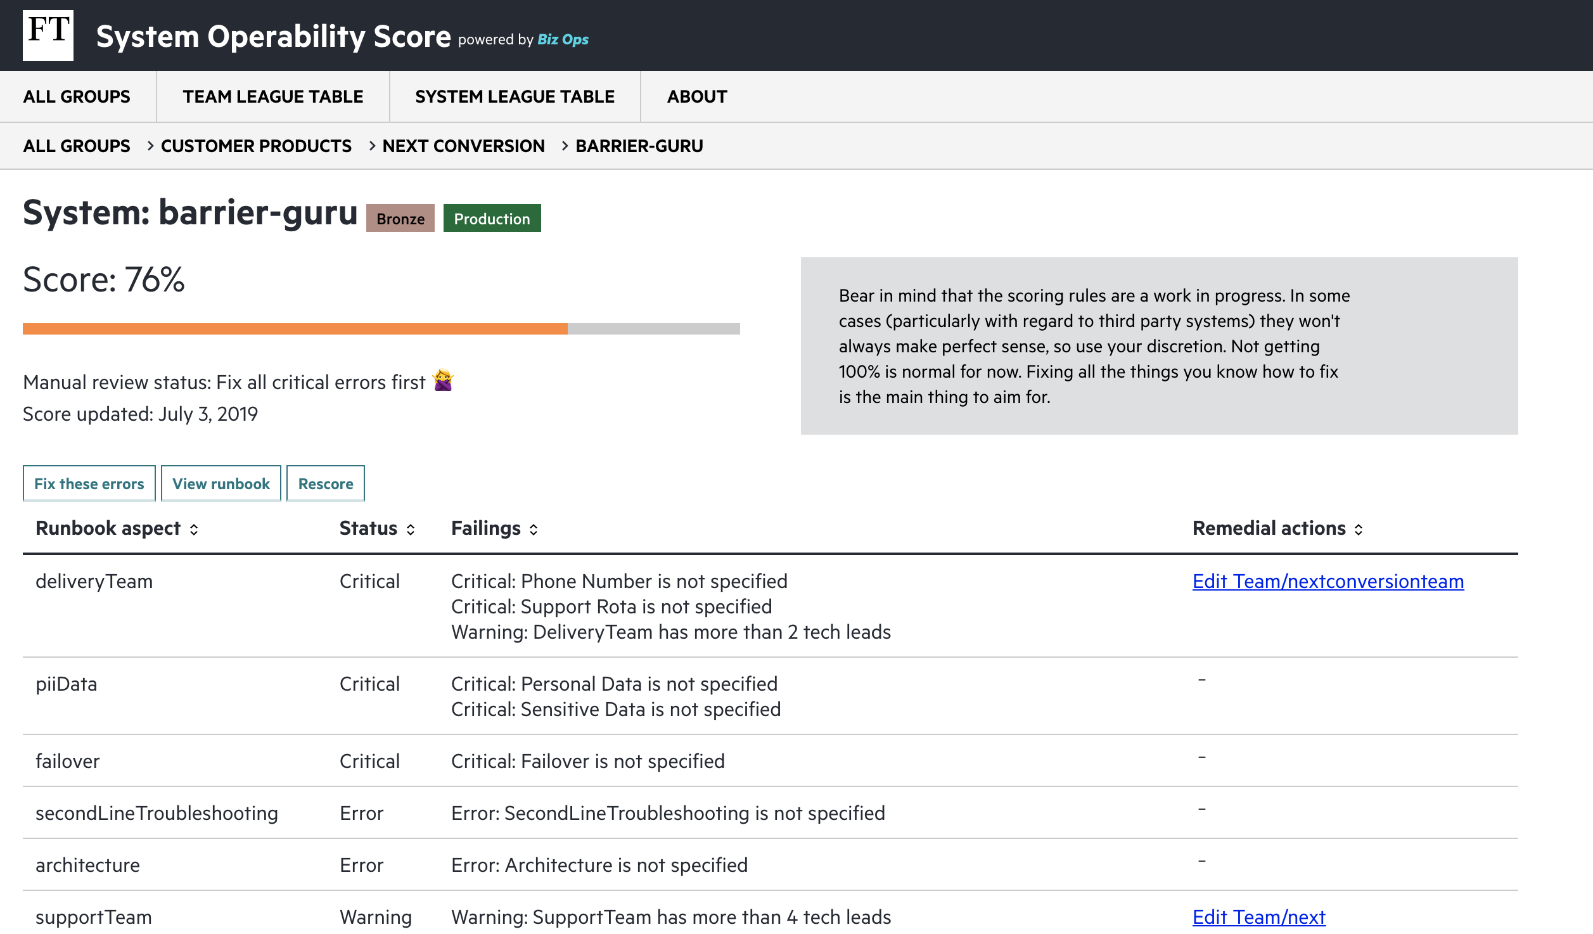Click the orange score progress bar
1593x934 pixels.
(x=295, y=329)
